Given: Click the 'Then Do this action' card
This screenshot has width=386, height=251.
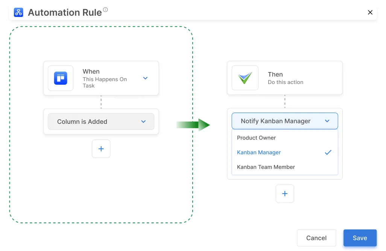Looking at the screenshot, I should tap(285, 78).
